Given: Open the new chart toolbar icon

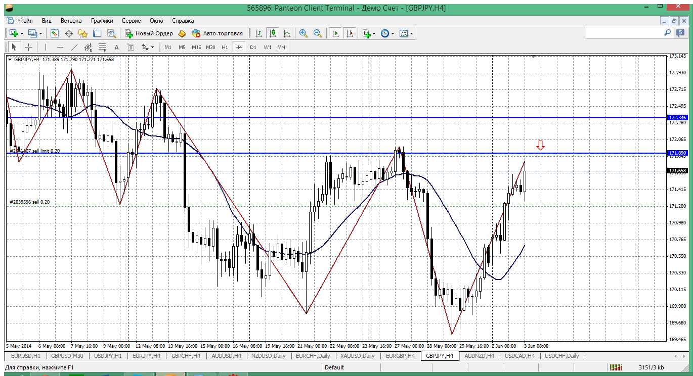Looking at the screenshot, I should click(x=13, y=33).
